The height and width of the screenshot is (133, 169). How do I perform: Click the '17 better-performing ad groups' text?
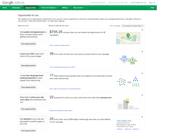(x=81, y=77)
